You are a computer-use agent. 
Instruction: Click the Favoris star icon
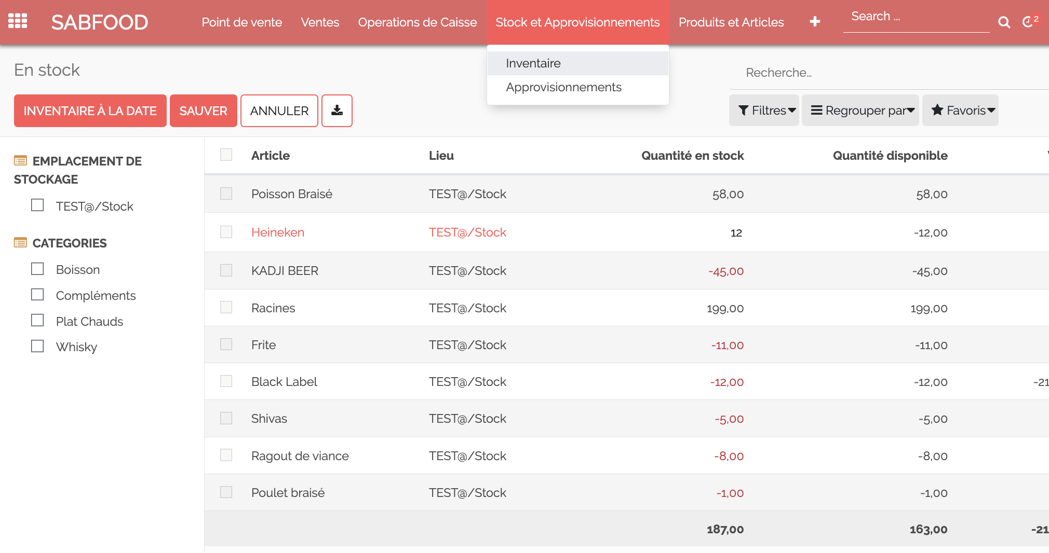tap(937, 110)
